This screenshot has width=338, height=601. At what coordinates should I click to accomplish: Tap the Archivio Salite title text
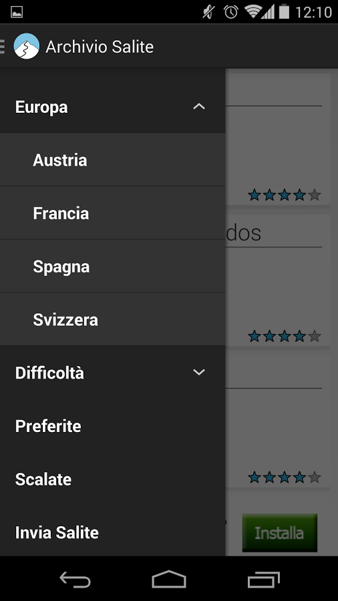pos(100,47)
